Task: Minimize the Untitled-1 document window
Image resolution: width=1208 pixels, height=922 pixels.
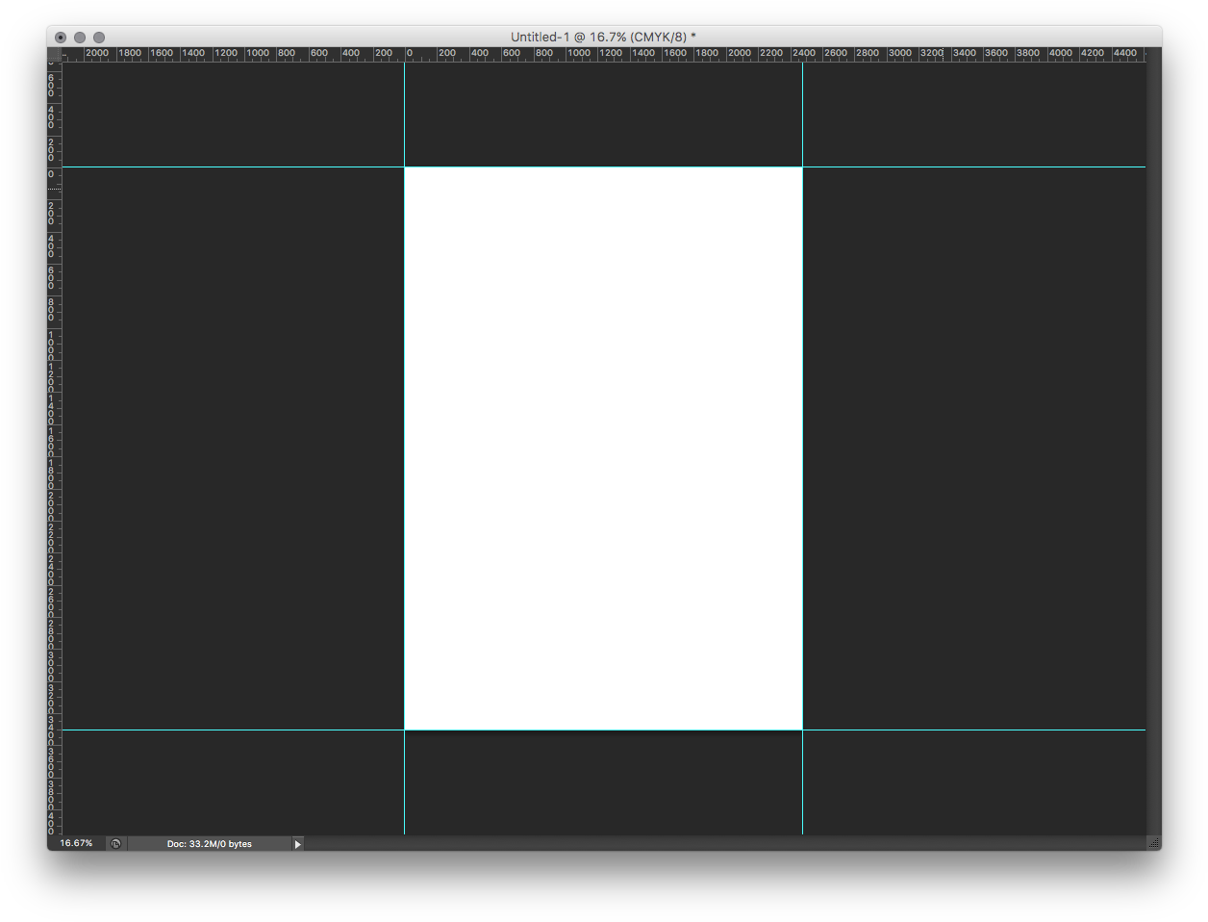Action: point(80,38)
